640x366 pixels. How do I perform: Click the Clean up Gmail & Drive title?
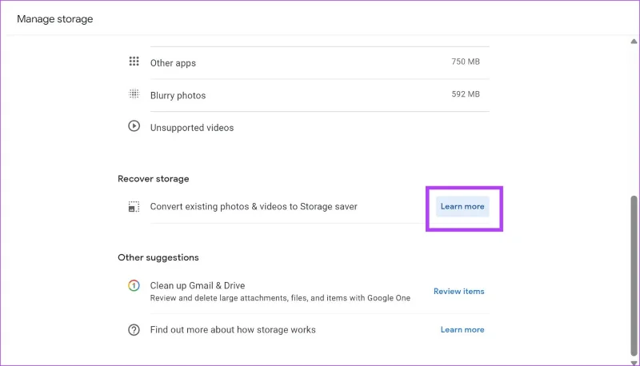198,285
